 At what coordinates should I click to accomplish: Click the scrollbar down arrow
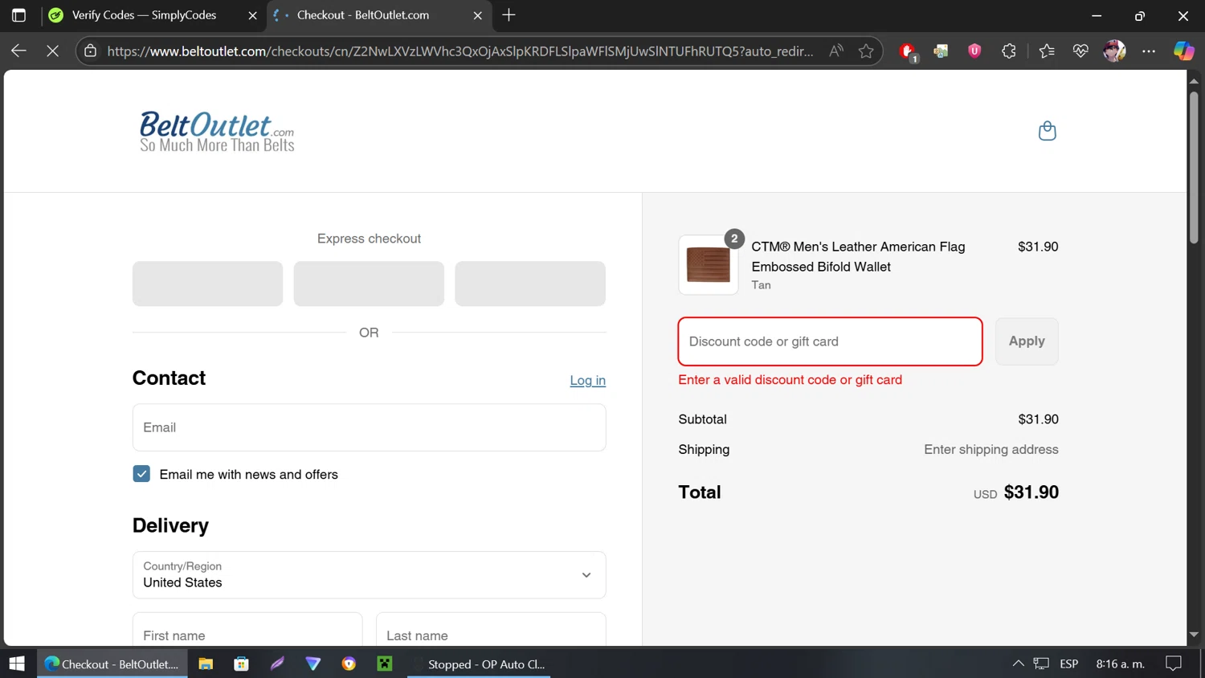coord(1194,635)
